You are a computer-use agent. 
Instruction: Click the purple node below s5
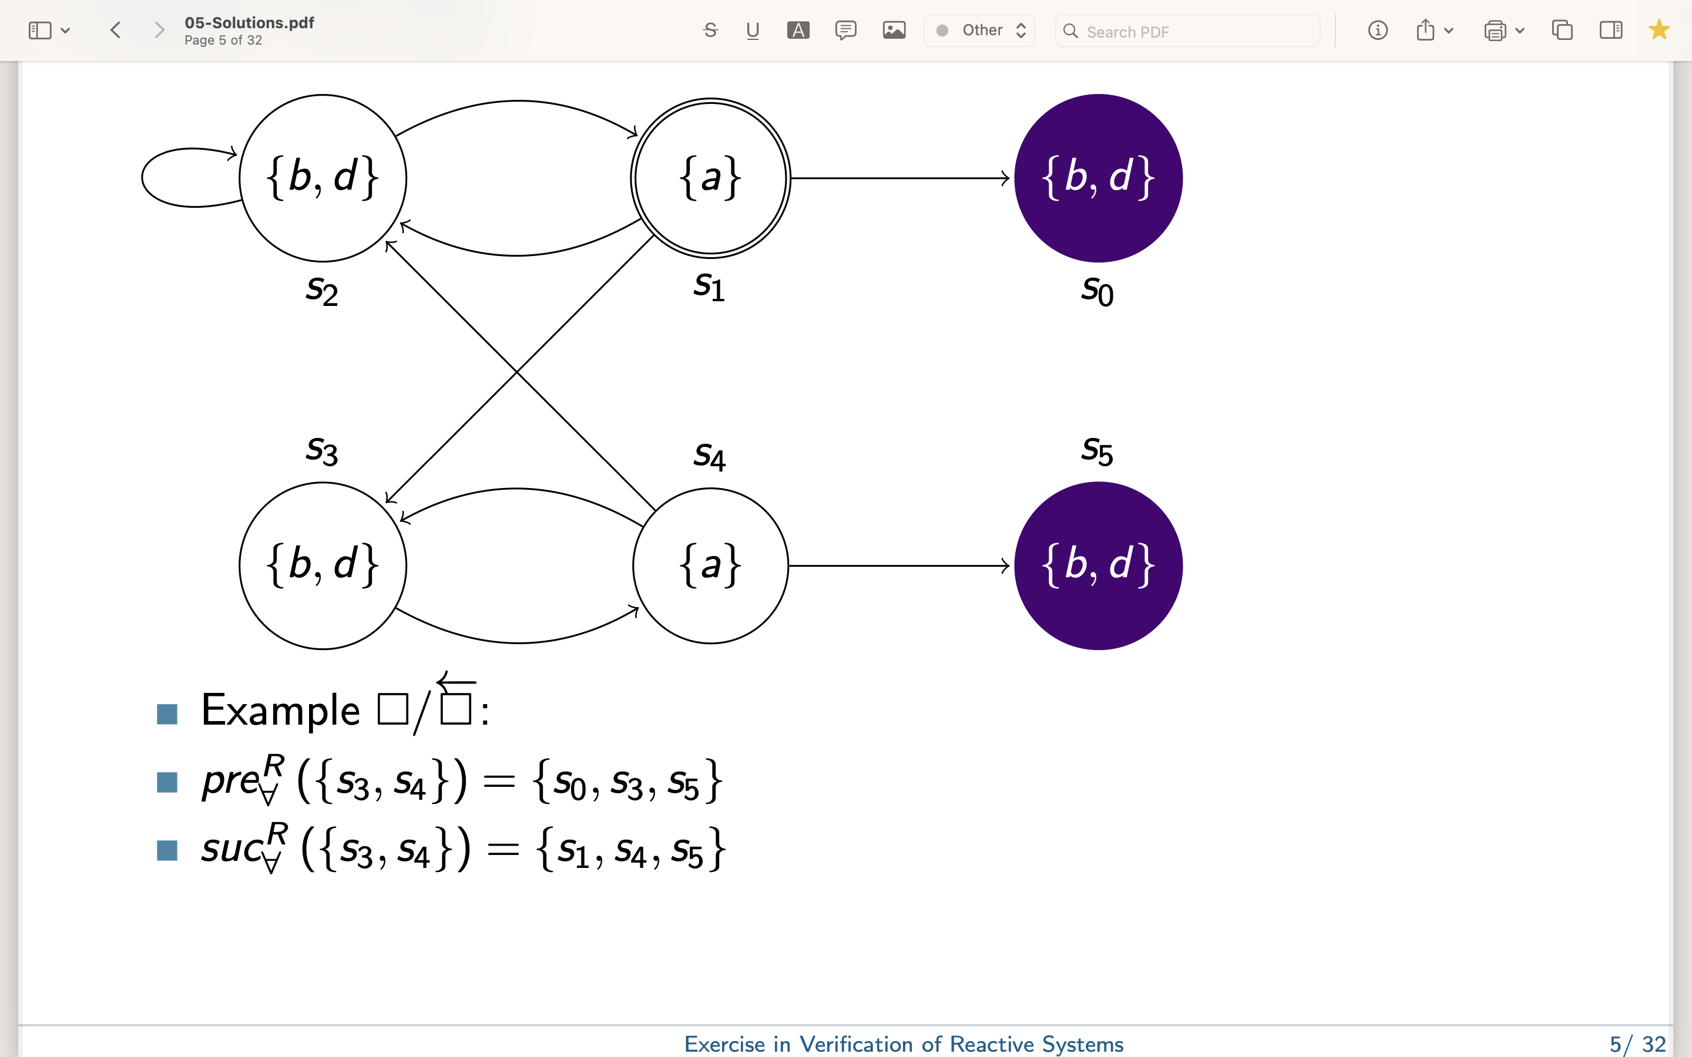[1099, 565]
